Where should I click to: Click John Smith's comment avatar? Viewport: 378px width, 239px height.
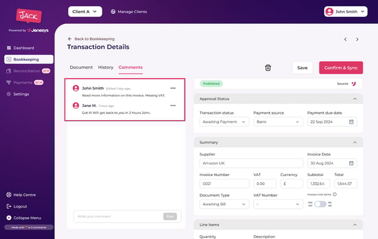click(x=76, y=88)
